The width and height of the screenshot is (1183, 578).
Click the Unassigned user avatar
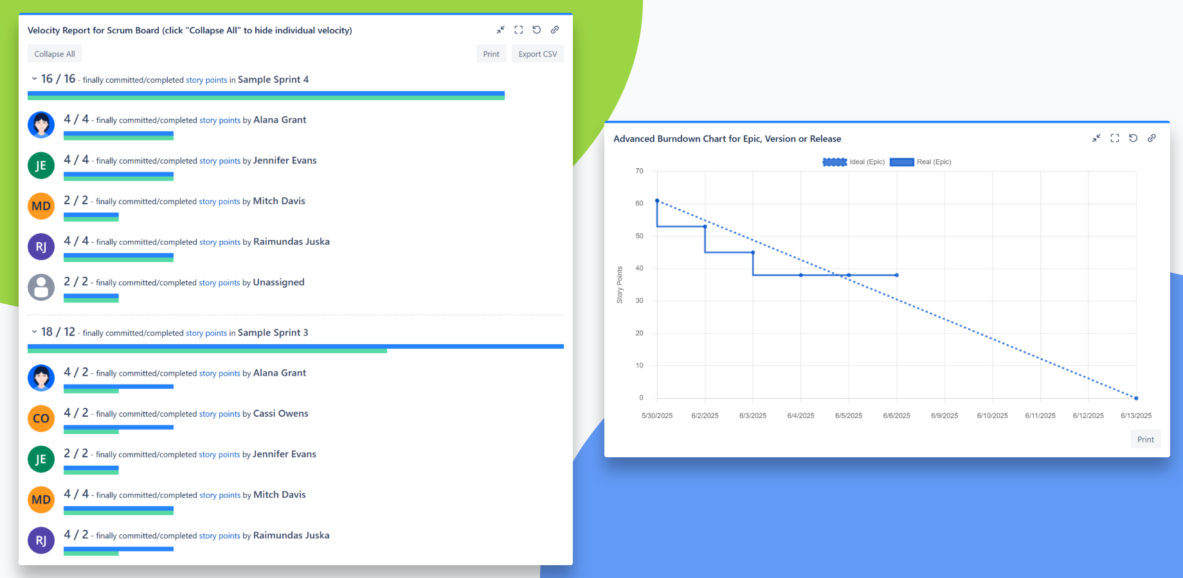click(x=41, y=287)
